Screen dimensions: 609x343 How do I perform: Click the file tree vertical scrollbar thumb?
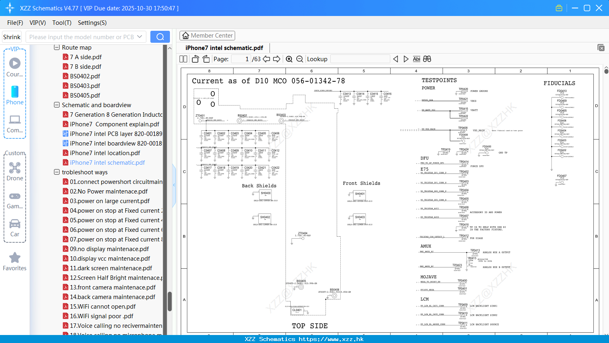click(x=170, y=301)
